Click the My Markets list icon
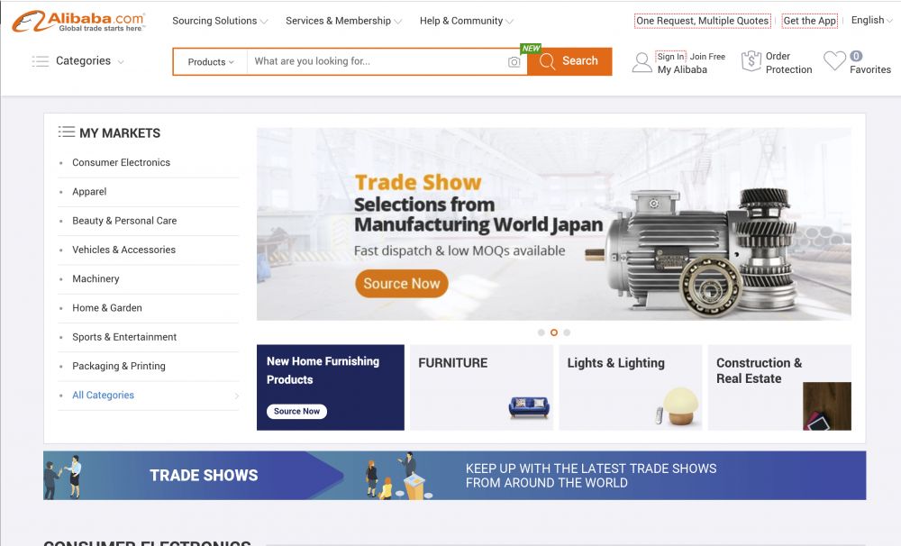901x546 pixels. pyautogui.click(x=67, y=132)
